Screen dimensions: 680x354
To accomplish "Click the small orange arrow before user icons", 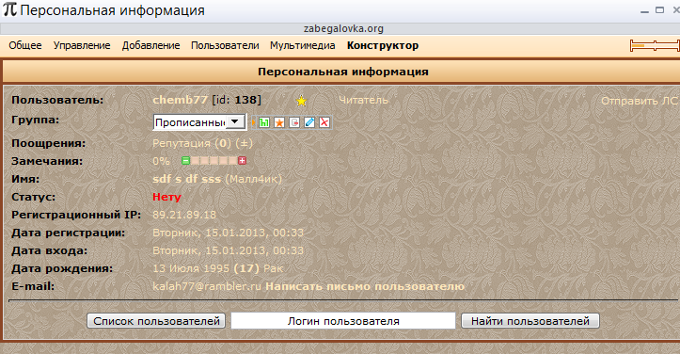I will (x=254, y=122).
